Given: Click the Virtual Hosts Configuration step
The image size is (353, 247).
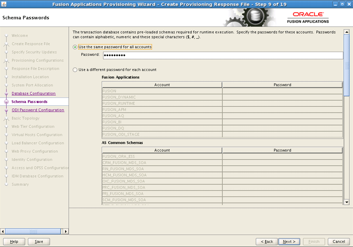Looking at the screenshot, I should pyautogui.click(x=37, y=135).
